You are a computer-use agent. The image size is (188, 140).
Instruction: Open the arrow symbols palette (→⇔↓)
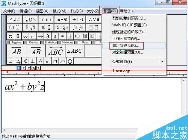[78, 20]
